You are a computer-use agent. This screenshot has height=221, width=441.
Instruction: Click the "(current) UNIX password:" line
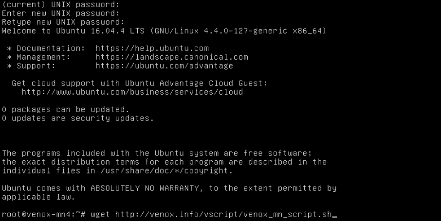coord(61,4)
